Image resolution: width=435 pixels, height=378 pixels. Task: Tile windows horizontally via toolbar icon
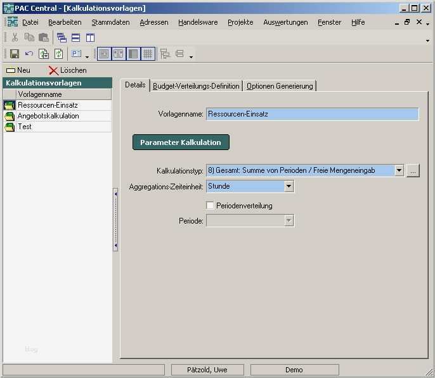click(75, 37)
